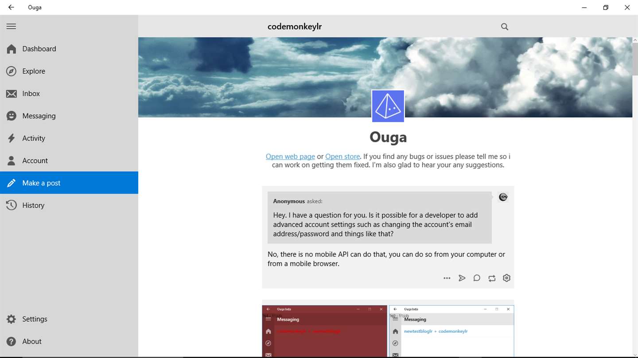Screen dimensions: 638x358
Task: Go to the Dashboard
Action: (x=69, y=49)
